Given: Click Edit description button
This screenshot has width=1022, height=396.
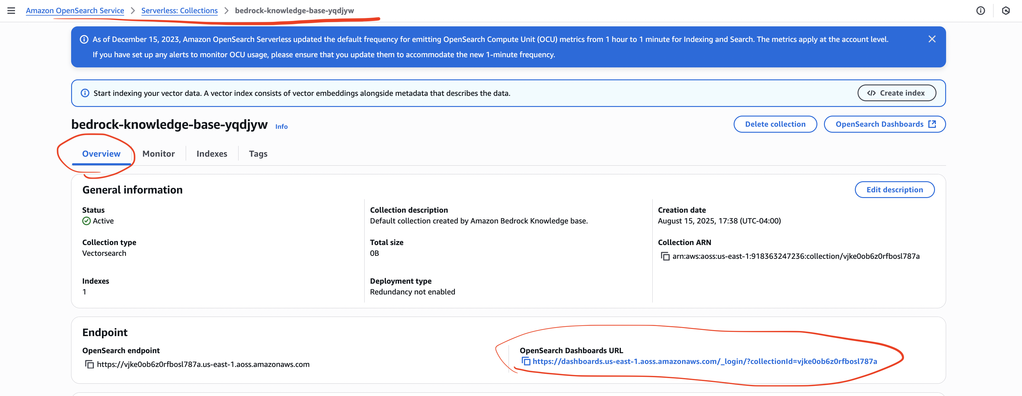Looking at the screenshot, I should (x=894, y=190).
